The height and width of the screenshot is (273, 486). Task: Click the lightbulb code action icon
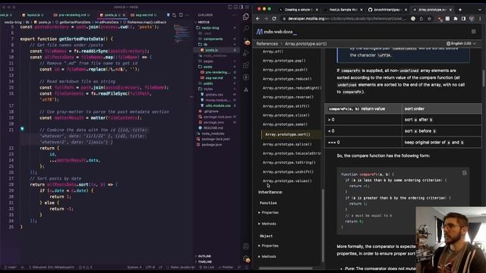click(x=22, y=129)
